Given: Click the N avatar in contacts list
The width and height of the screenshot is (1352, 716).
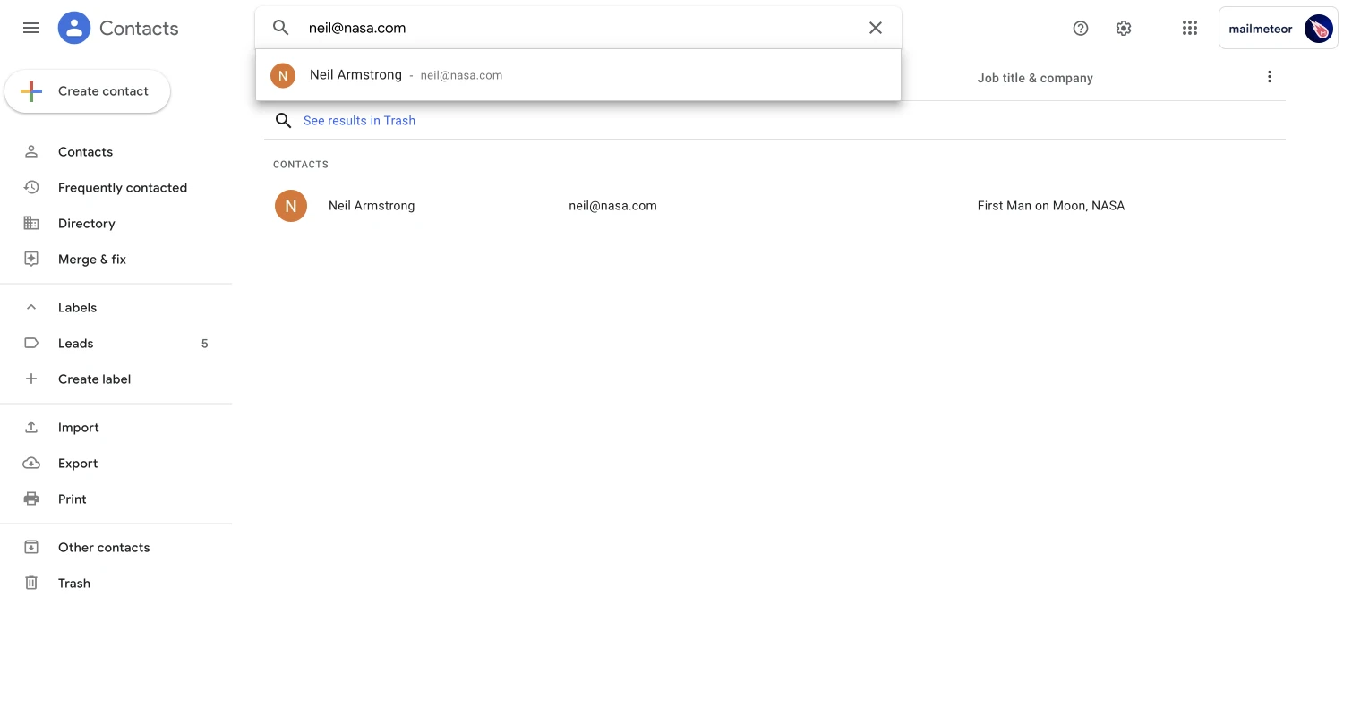Looking at the screenshot, I should [291, 206].
